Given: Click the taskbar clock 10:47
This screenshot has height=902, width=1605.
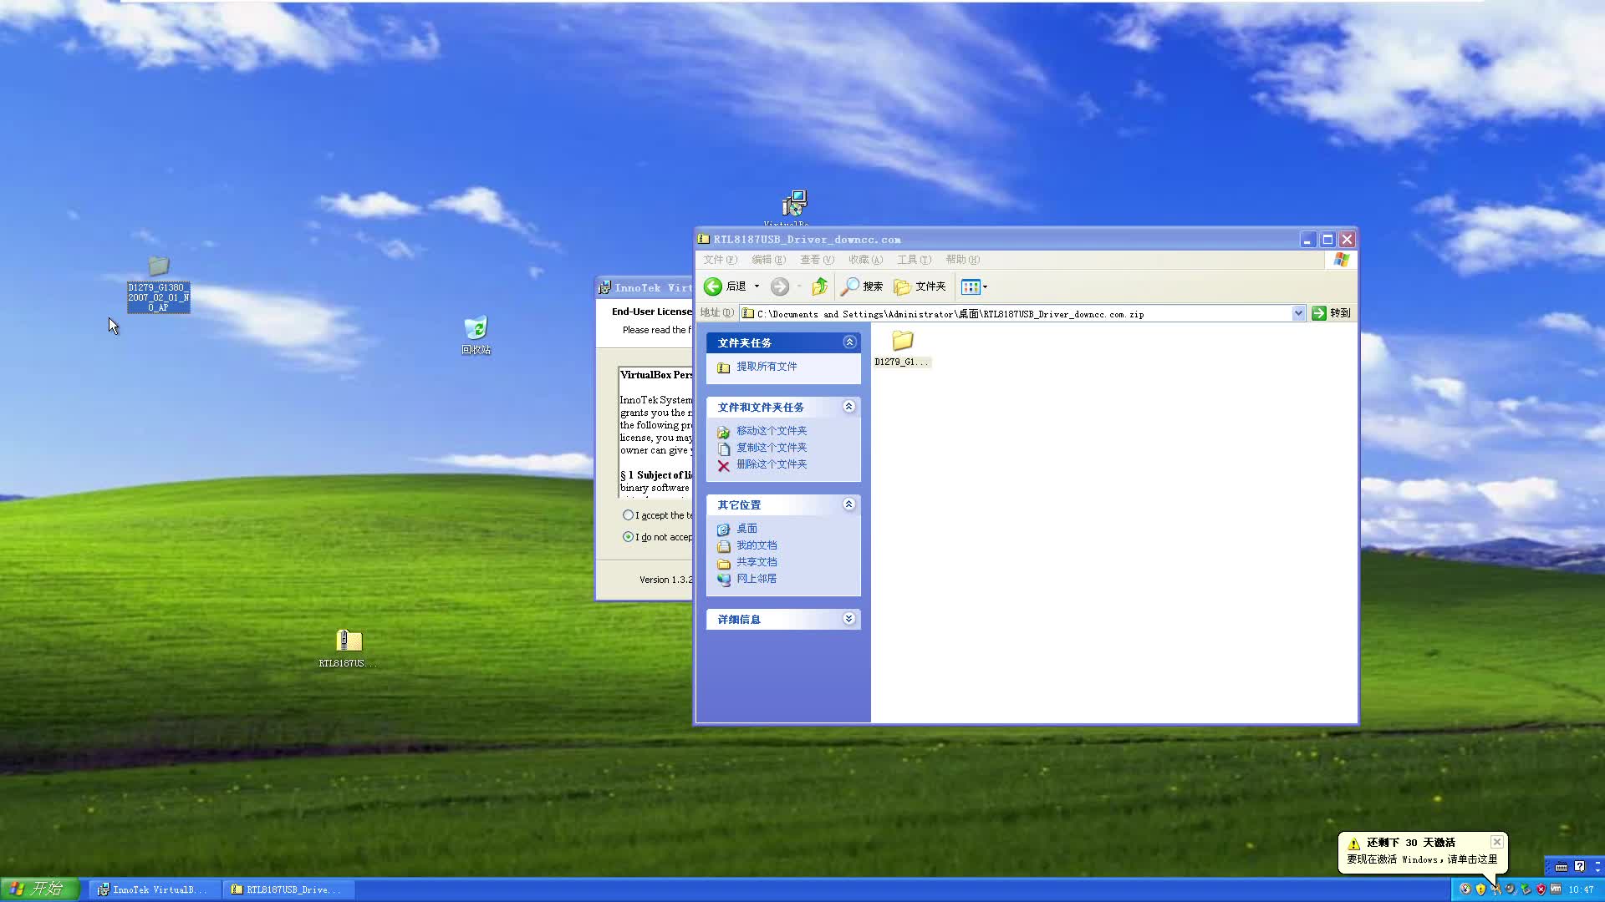Looking at the screenshot, I should click(x=1581, y=889).
